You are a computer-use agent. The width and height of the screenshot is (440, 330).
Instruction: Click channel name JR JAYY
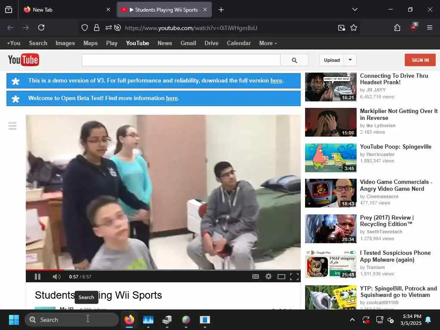[376, 90]
